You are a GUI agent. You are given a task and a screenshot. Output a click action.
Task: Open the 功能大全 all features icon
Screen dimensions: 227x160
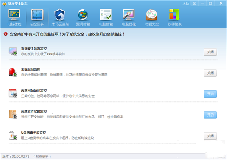tap(151, 17)
